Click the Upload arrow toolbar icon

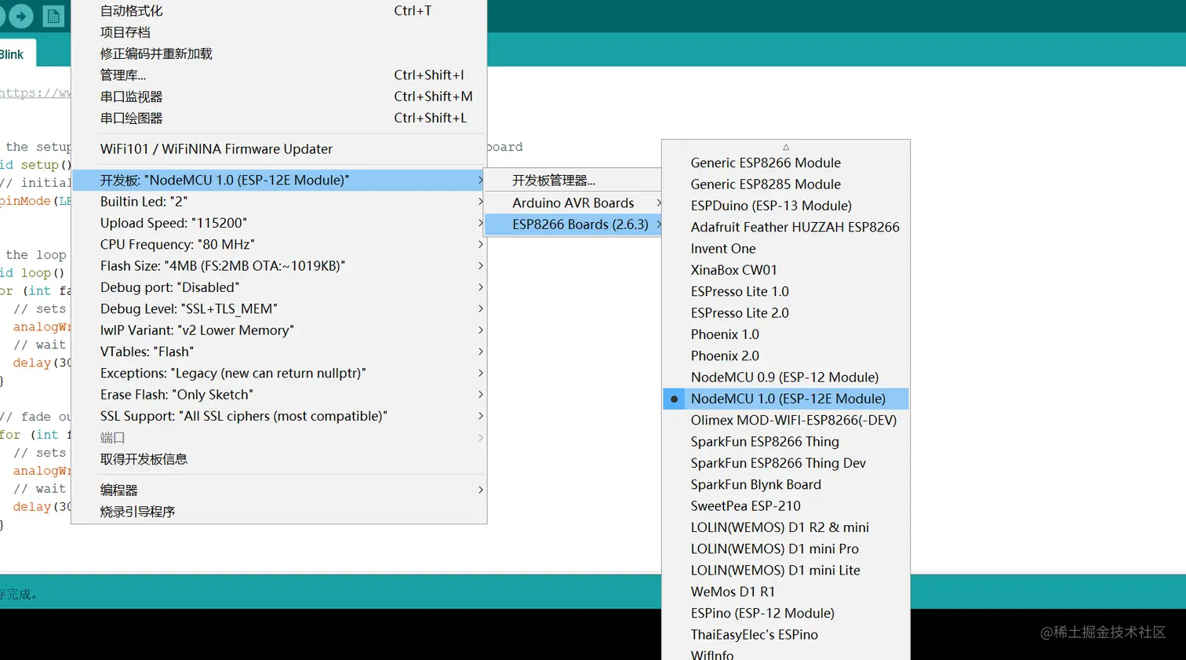[x=21, y=16]
